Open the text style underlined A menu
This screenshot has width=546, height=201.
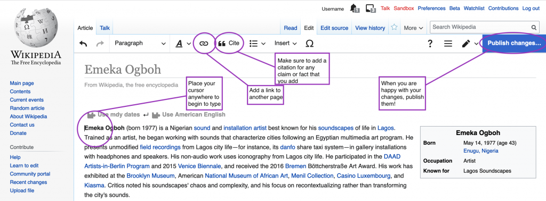183,44
